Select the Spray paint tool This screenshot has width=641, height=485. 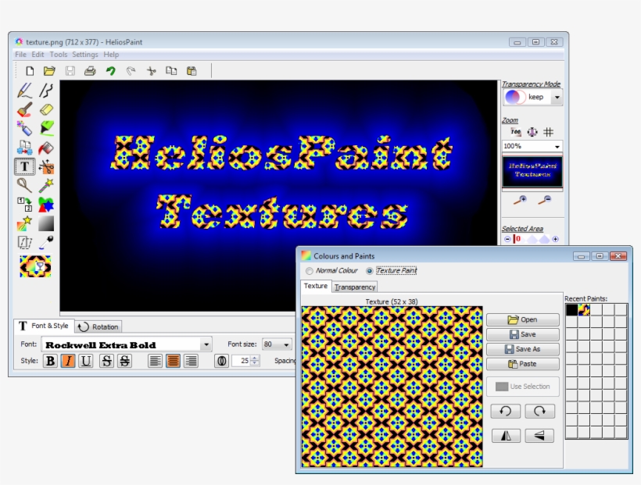[23, 127]
